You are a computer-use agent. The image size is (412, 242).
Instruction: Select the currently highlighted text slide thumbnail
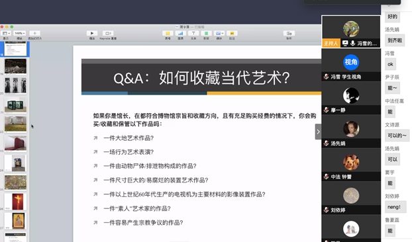point(15,49)
